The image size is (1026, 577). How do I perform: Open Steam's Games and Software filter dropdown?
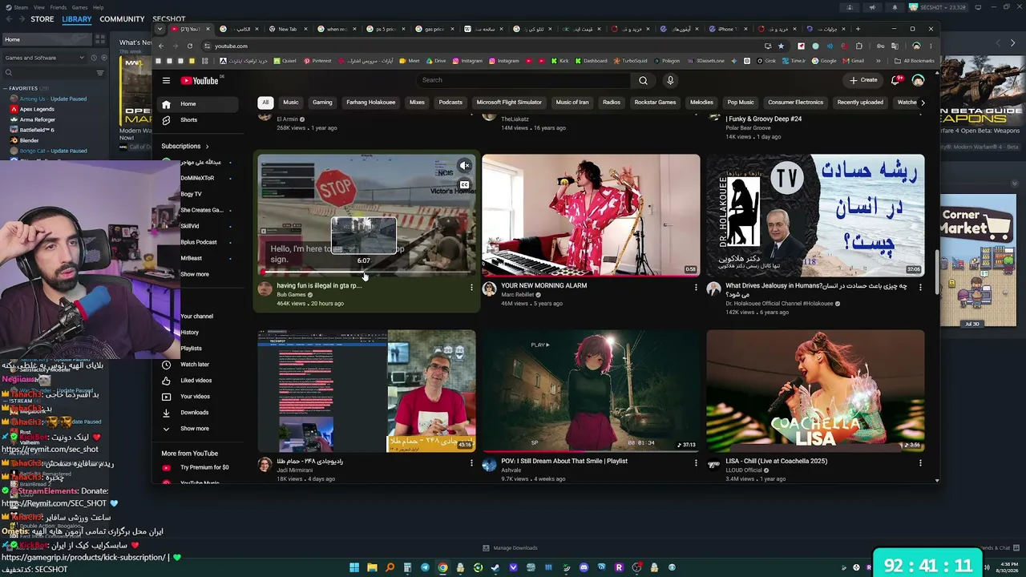pos(44,58)
